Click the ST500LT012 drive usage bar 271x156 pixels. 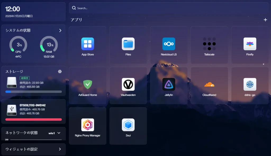click(x=34, y=120)
